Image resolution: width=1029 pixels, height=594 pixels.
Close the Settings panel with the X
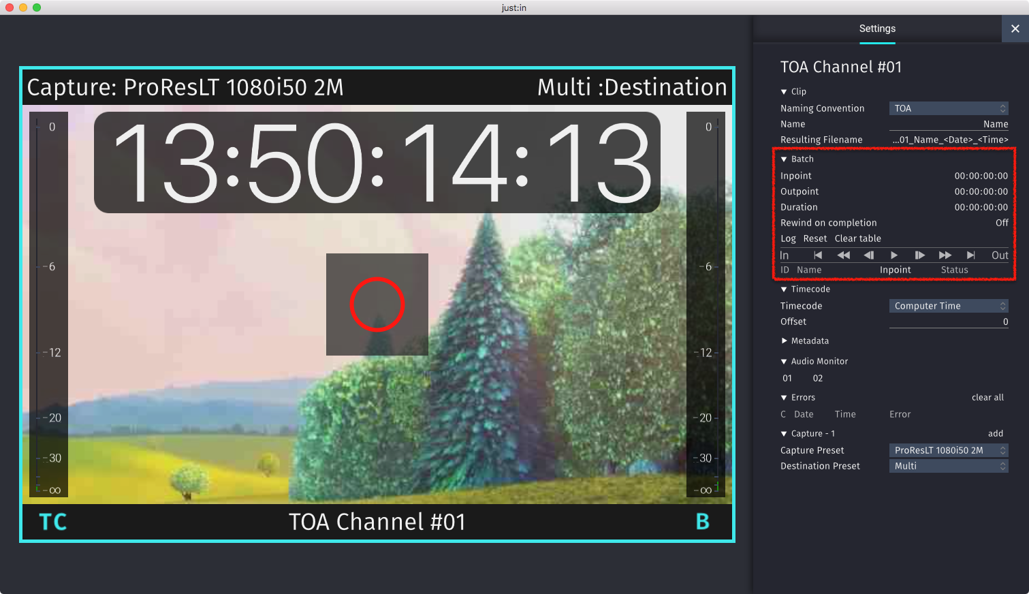(x=1015, y=29)
